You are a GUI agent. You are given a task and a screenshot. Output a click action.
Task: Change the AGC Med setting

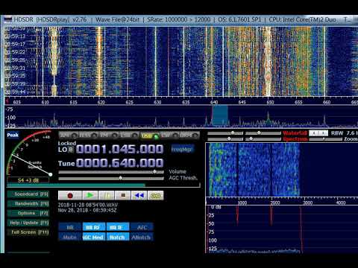(93, 237)
